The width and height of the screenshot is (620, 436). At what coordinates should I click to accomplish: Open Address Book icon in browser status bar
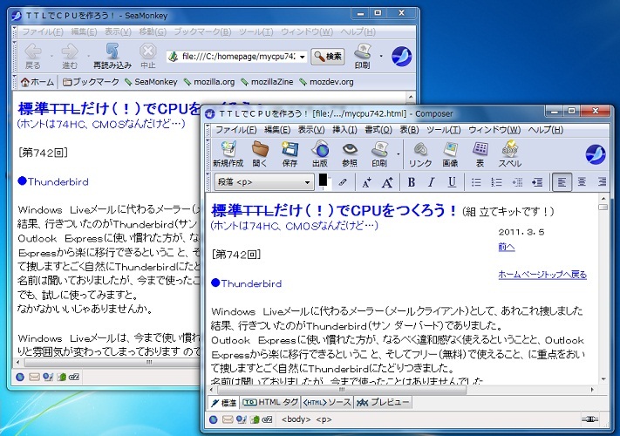61,377
